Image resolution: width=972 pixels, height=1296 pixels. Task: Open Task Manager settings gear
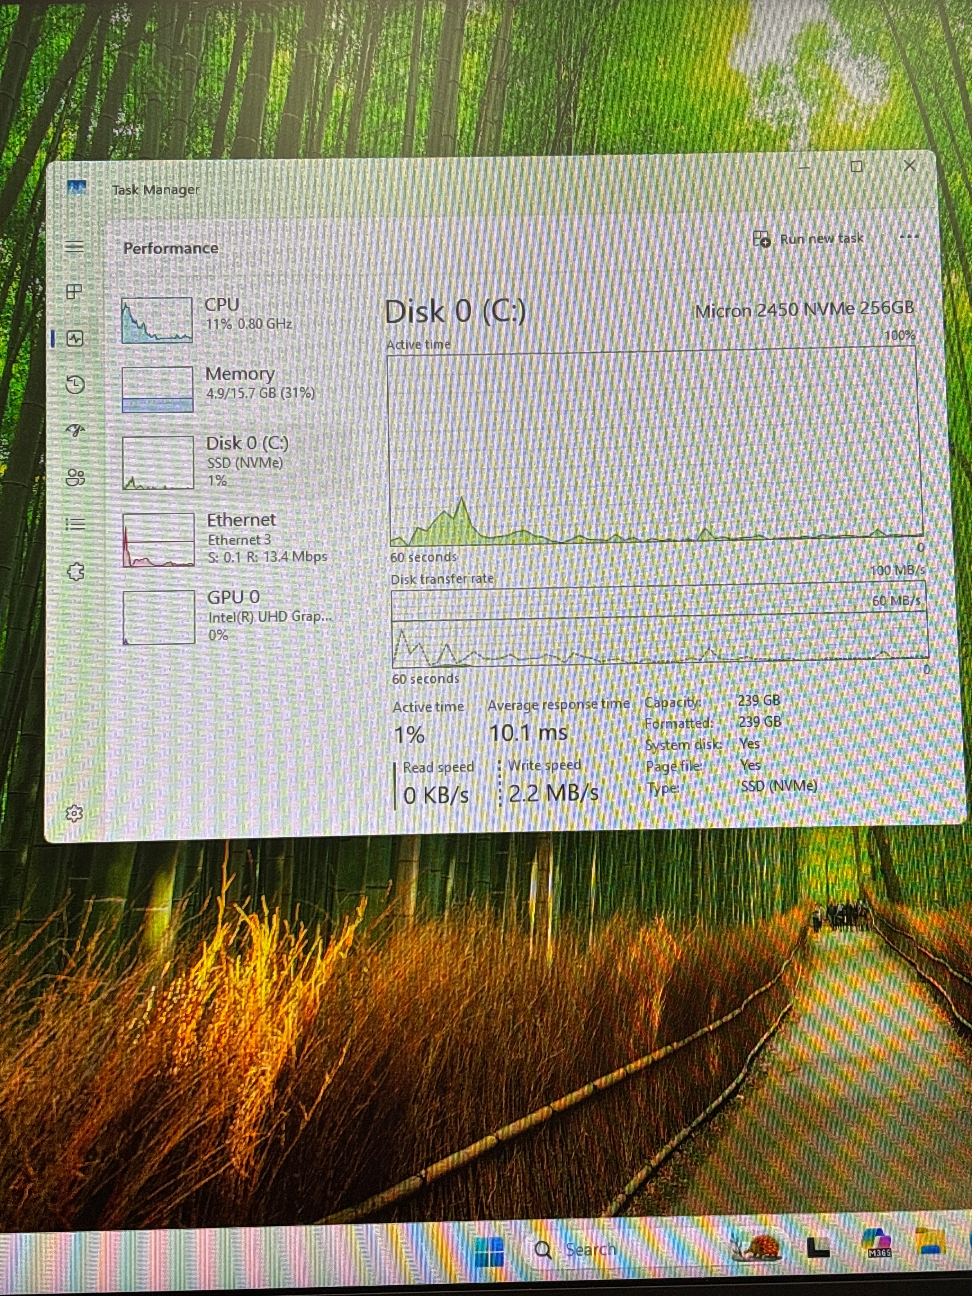pyautogui.click(x=74, y=813)
